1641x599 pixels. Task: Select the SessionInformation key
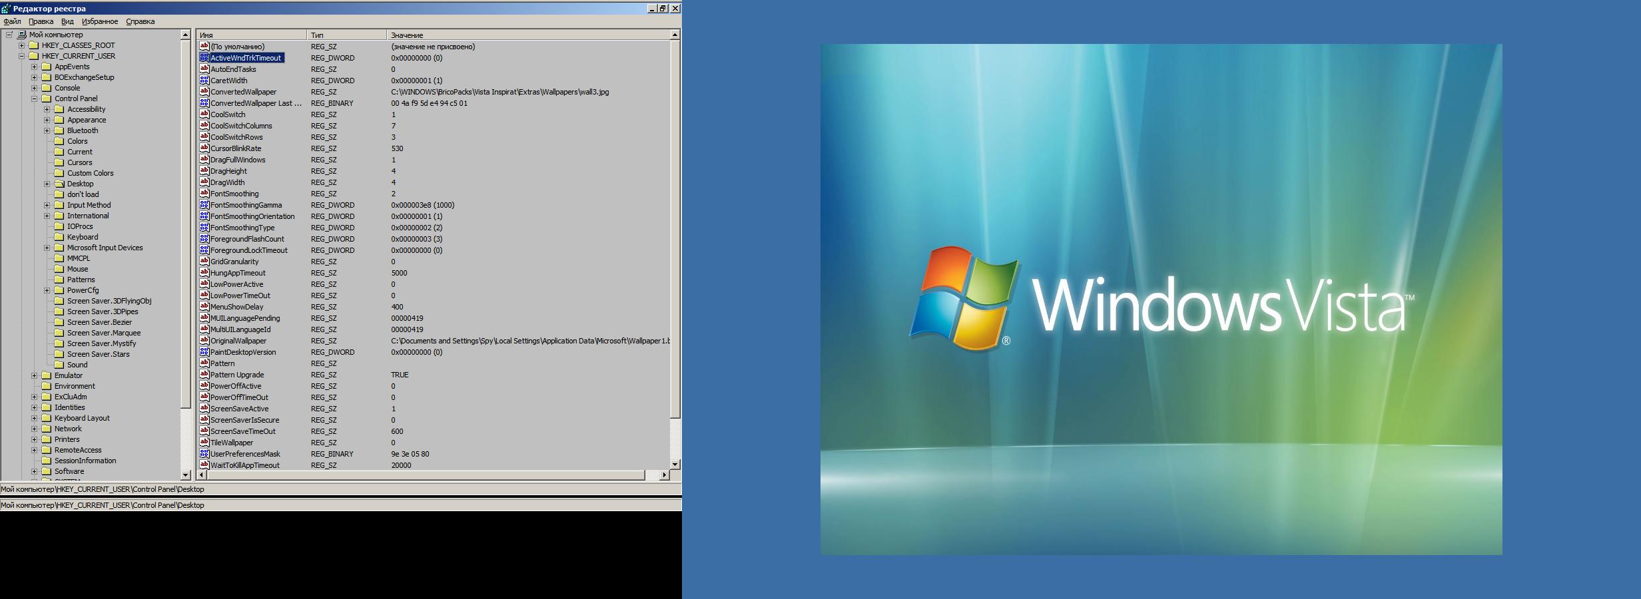85,461
